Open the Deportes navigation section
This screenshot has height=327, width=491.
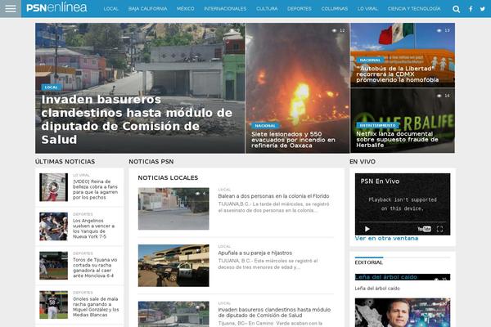299,9
